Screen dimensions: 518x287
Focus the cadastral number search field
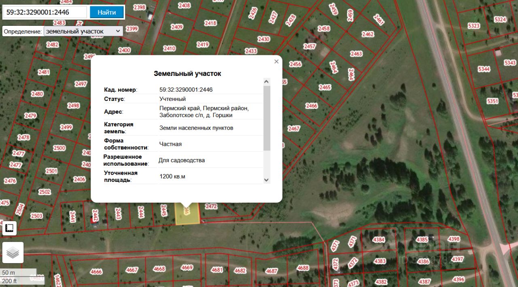(x=45, y=12)
